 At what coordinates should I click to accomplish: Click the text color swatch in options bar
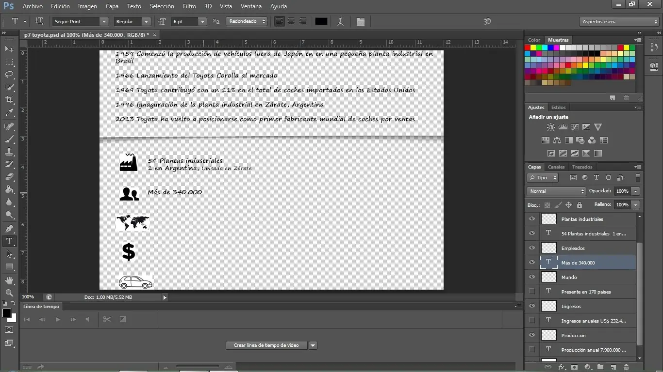click(x=321, y=21)
